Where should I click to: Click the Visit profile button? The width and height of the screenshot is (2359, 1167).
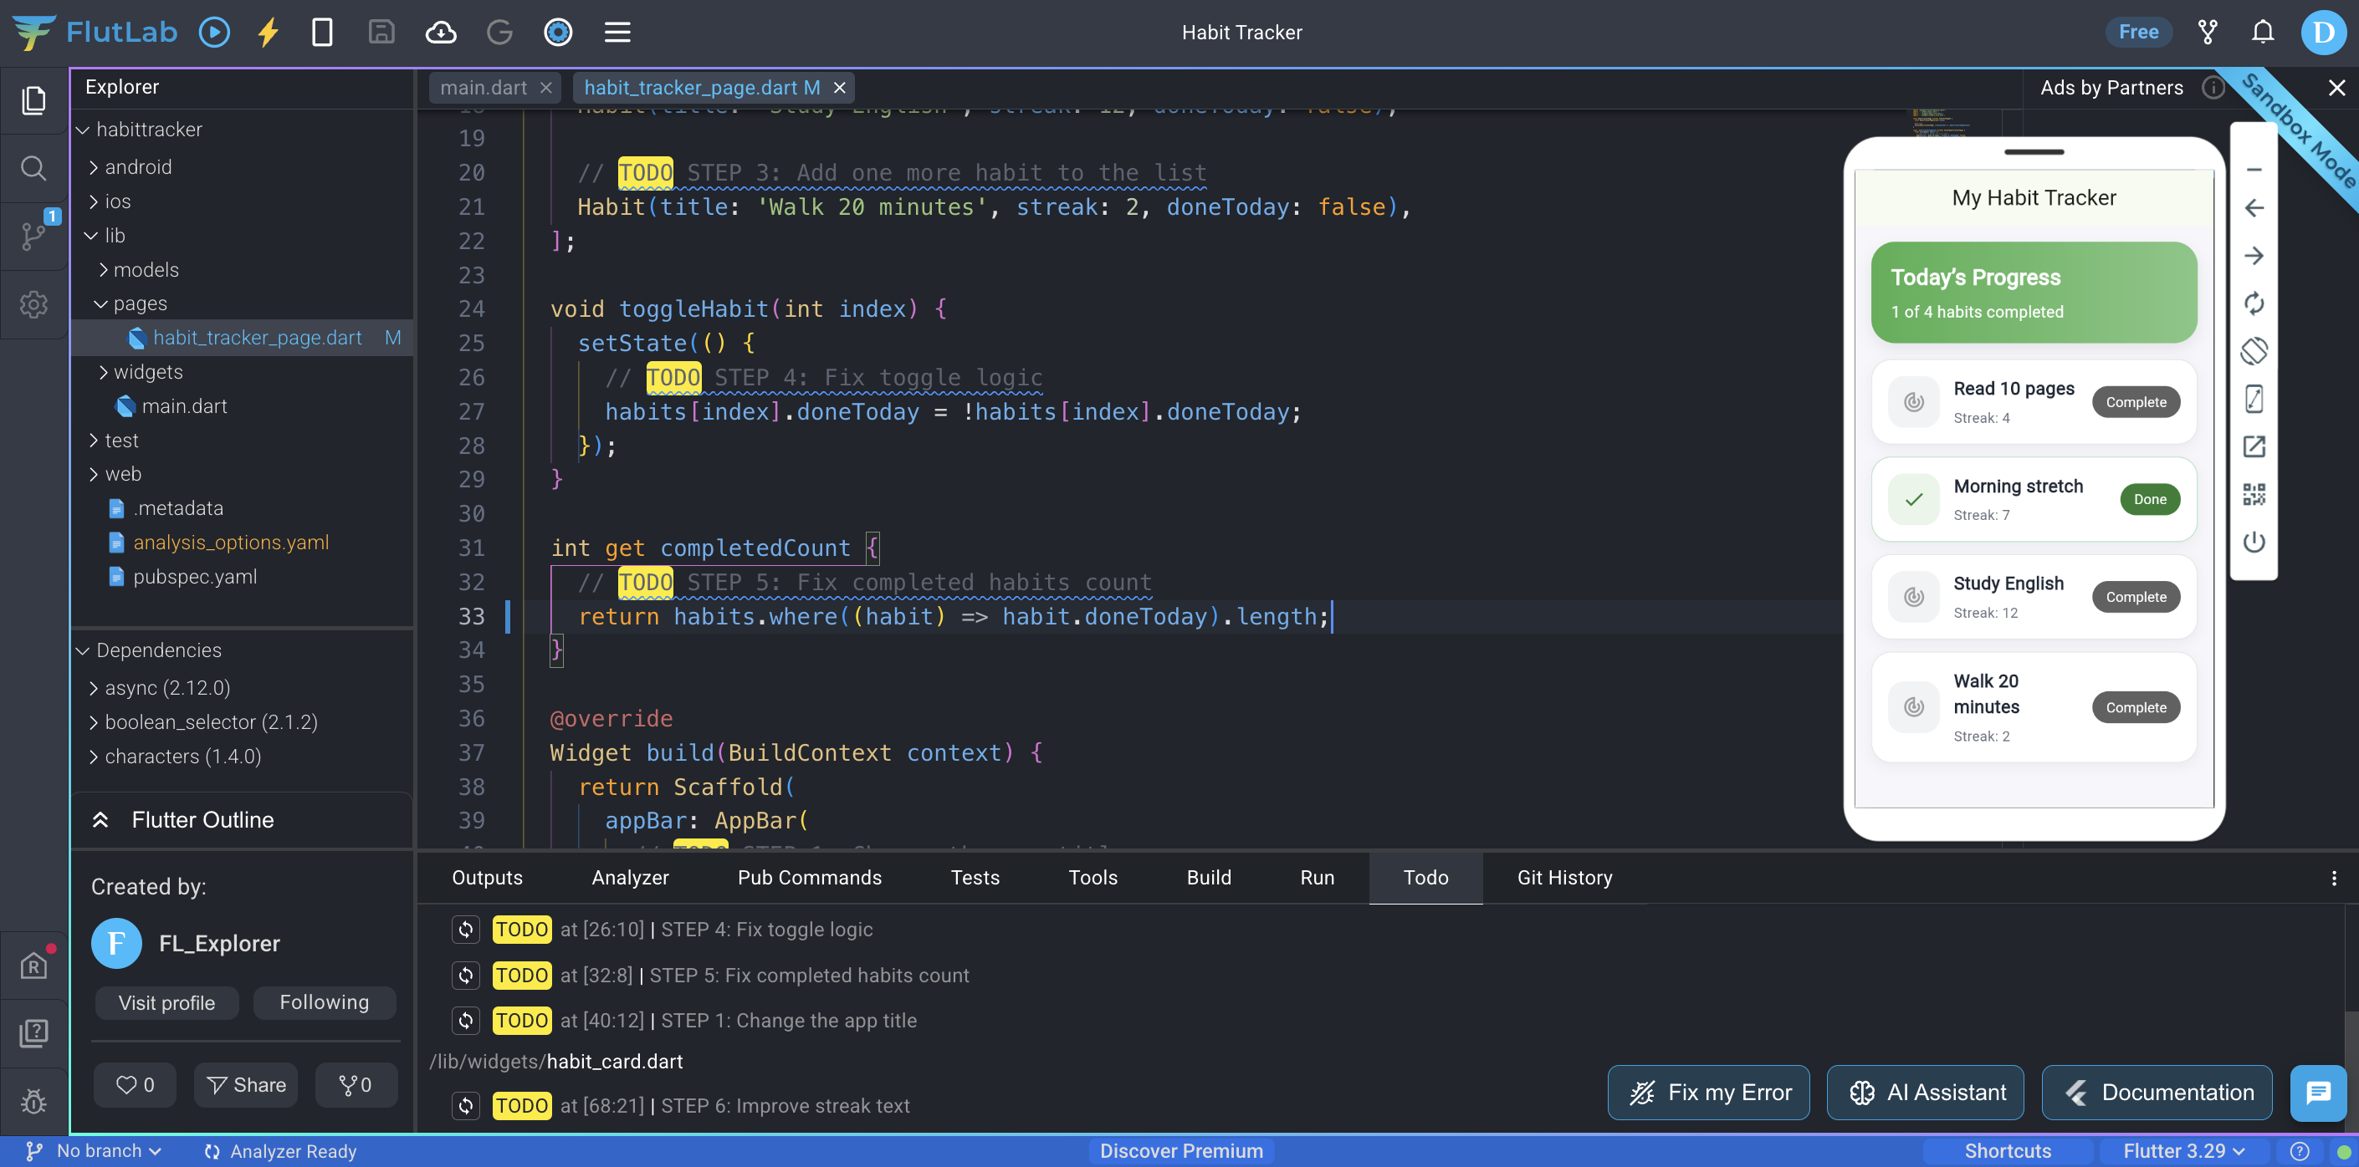tap(166, 1002)
